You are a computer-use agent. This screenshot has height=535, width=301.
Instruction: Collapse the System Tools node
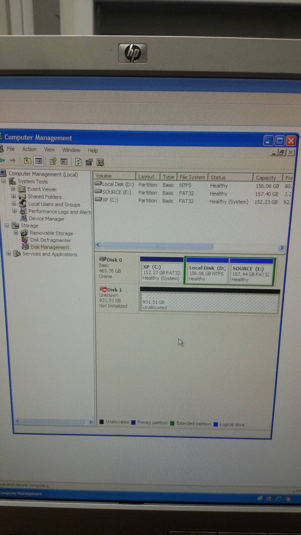tap(3, 181)
